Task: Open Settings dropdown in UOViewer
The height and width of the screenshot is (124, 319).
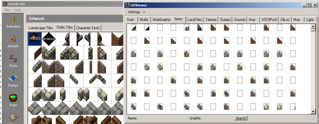Action: pos(136,12)
